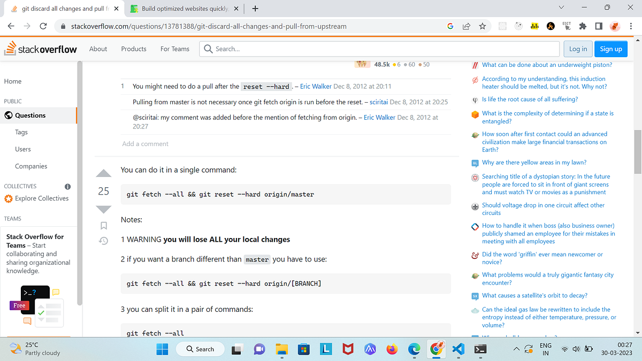This screenshot has height=361, width=642.
Task: Open the Chrome three-dot menu
Action: [x=631, y=26]
